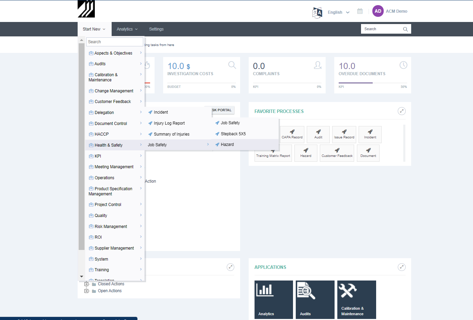Screen dimensions: 473x320
Task: Click the Start New menu search field
Action: pos(115,42)
